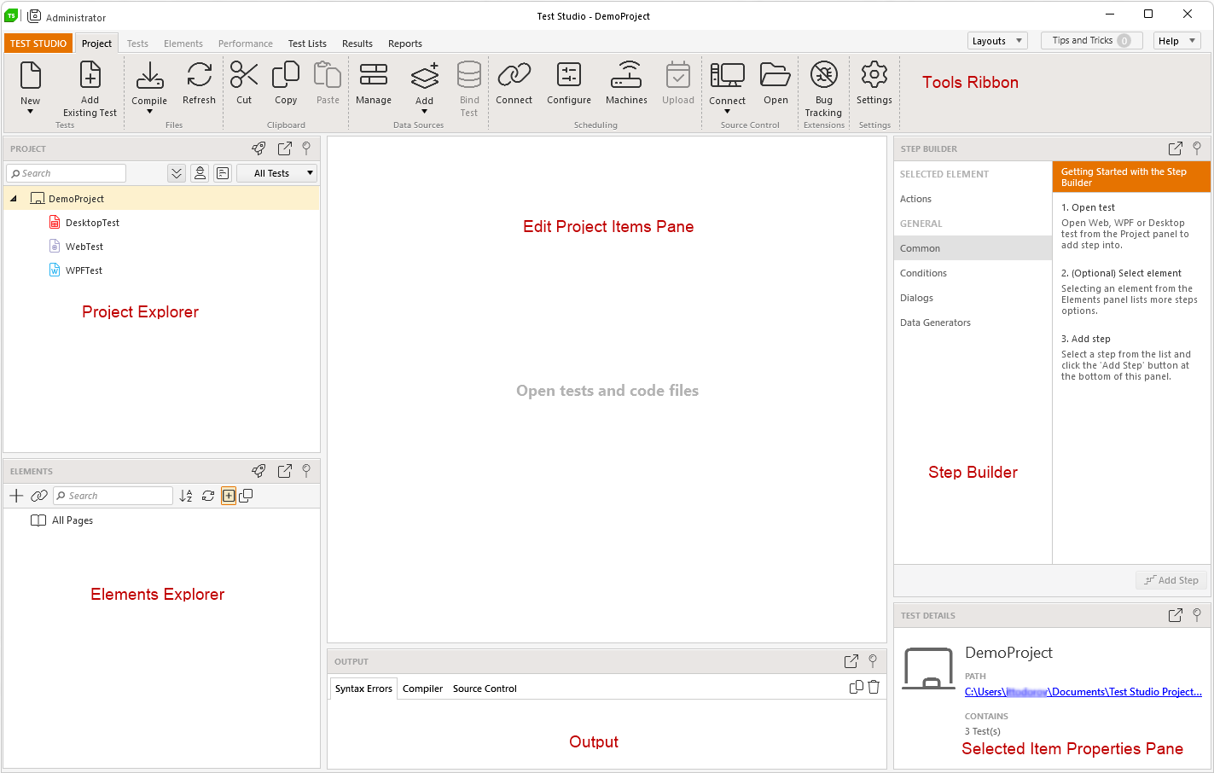The height and width of the screenshot is (773, 1214).
Task: Open the Reports tab
Action: click(405, 44)
